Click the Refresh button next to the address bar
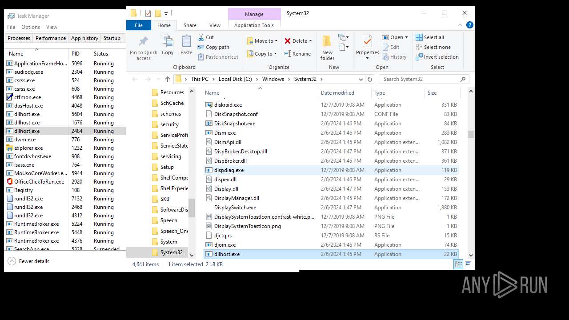Screen dimensions: 569x320 [x=370, y=79]
